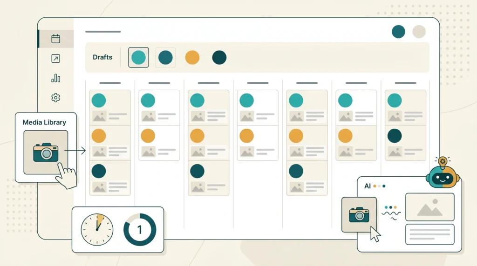Viewport: 477px width, 266px height.
Task: Click the Drafts label
Action: pyautogui.click(x=102, y=57)
